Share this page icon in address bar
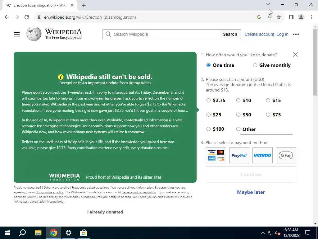The width and height of the screenshot is (318, 239). tap(269, 17)
